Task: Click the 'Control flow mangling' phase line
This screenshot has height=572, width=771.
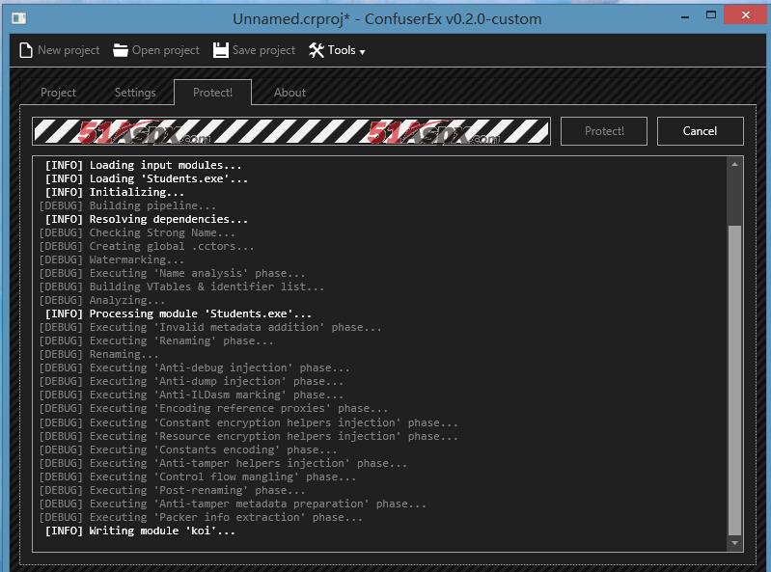Action: 198,477
